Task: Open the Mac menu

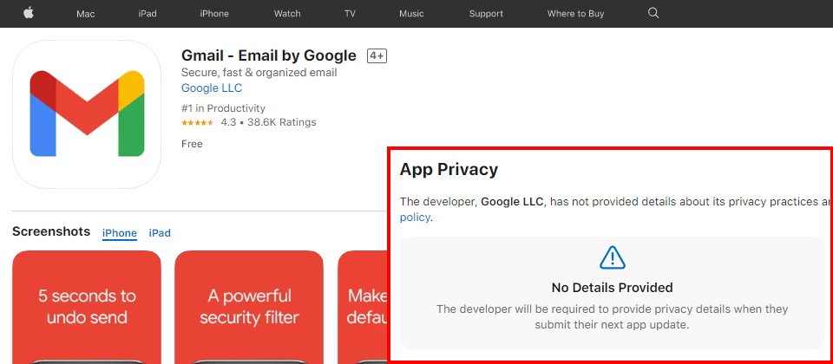Action: pyautogui.click(x=86, y=14)
